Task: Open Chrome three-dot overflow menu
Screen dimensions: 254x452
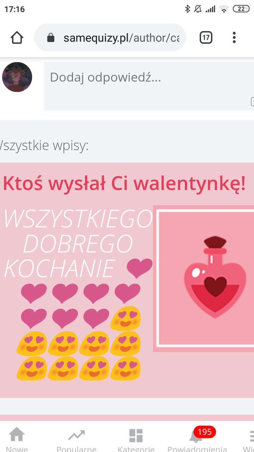Action: pos(234,37)
